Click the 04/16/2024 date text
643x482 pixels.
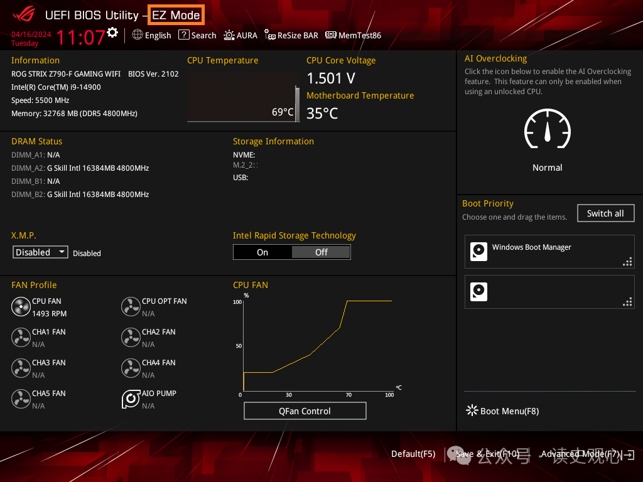(x=31, y=35)
